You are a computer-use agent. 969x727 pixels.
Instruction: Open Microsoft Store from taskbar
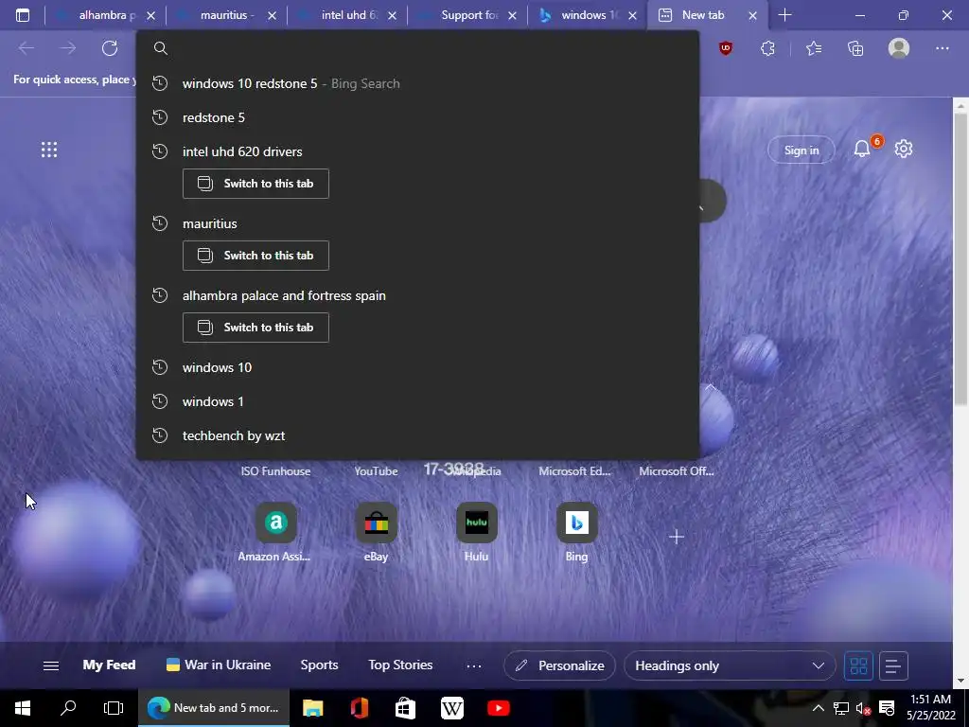pos(405,708)
